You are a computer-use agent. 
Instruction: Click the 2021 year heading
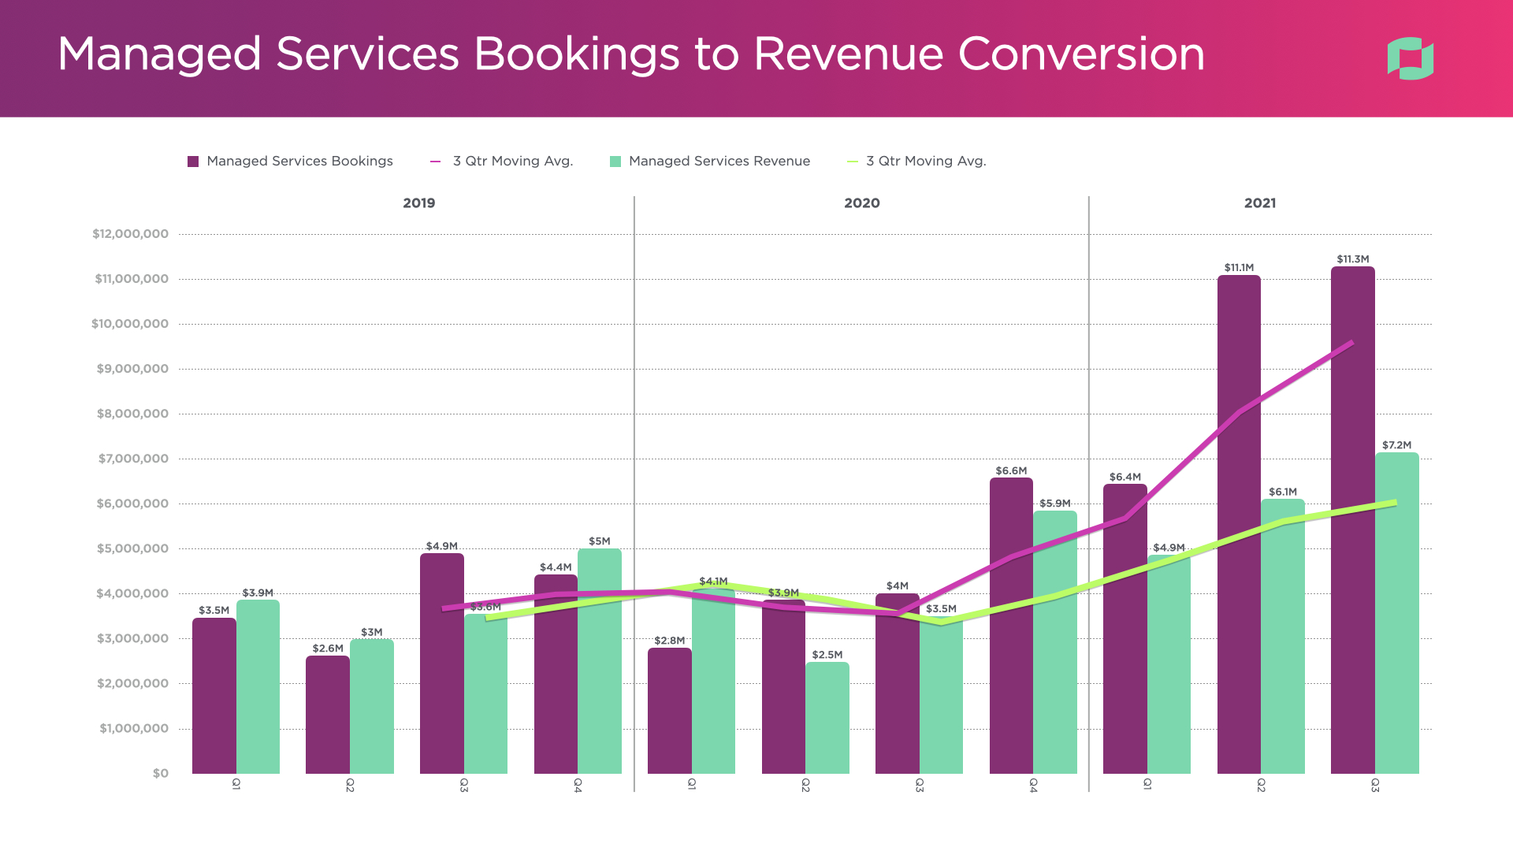[1259, 203]
